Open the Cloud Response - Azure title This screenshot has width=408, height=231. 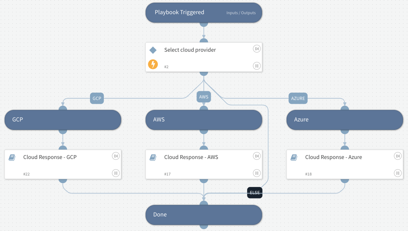click(x=334, y=157)
